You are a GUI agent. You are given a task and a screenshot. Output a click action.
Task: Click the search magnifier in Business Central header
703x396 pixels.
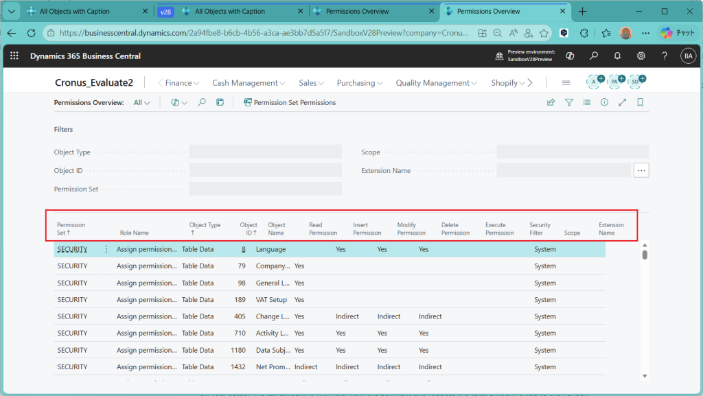pyautogui.click(x=594, y=56)
